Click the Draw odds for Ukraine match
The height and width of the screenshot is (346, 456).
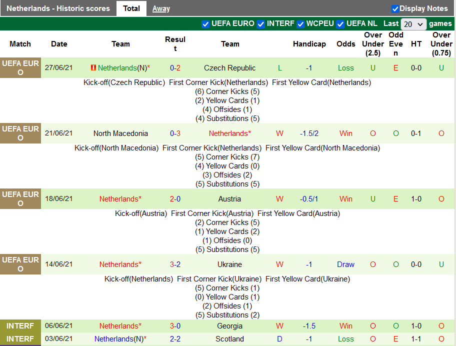(x=345, y=264)
